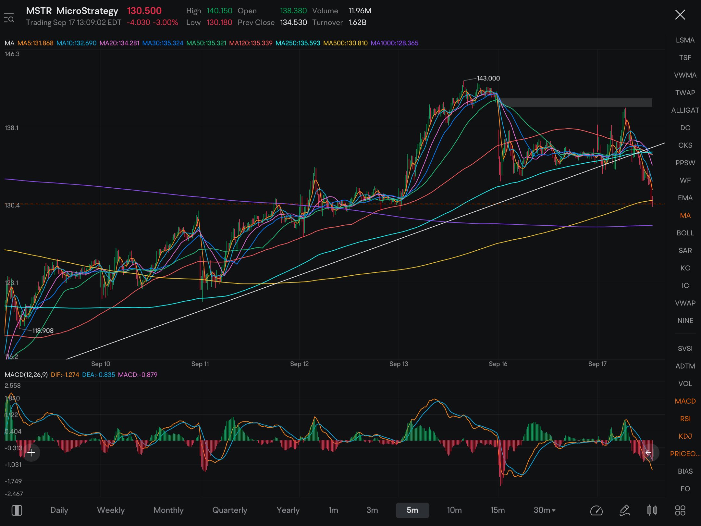Enable the EMA overlay
Screen dimensions: 701x526
pyautogui.click(x=685, y=198)
